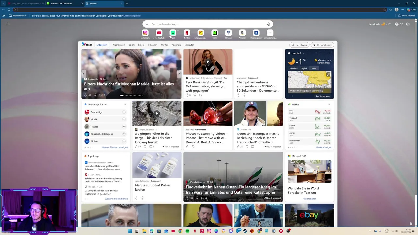Expand the Lenzkirch location dropdown
Image resolution: width=418 pixels, height=235 pixels.
(304, 53)
